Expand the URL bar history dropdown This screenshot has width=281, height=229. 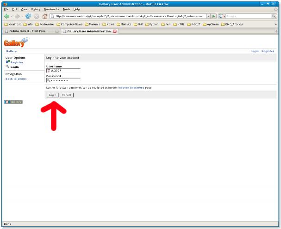click(208, 16)
